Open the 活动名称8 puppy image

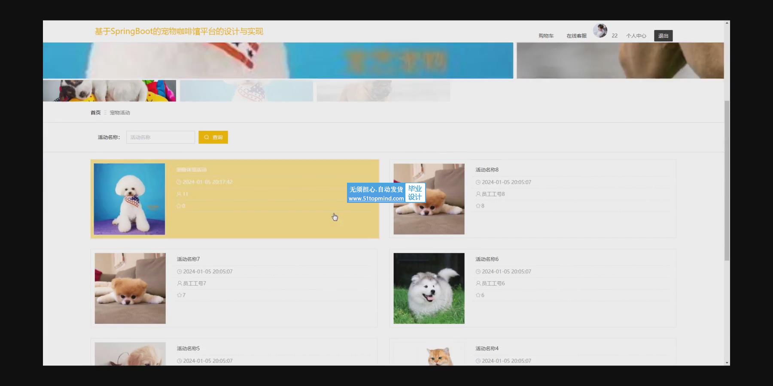point(429,199)
